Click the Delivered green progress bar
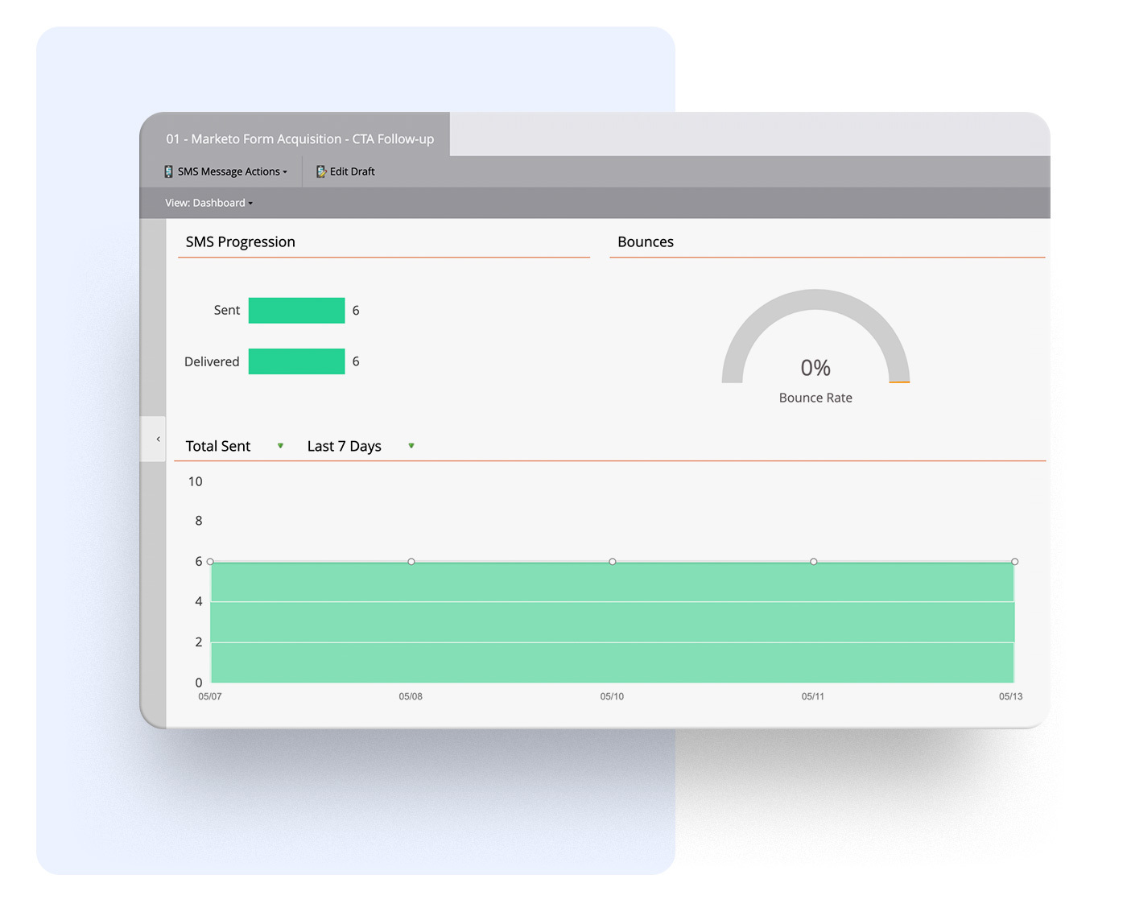 (x=296, y=361)
